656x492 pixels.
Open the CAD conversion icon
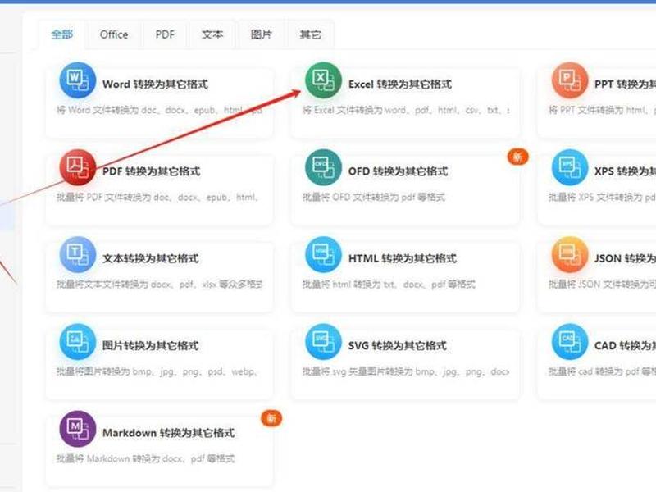pyautogui.click(x=570, y=342)
